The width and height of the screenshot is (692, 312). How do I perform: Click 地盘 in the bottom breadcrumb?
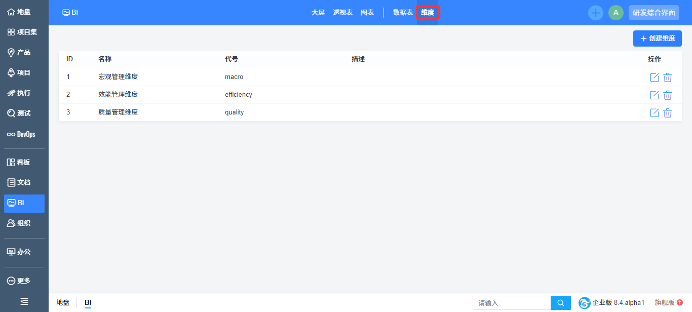click(63, 302)
